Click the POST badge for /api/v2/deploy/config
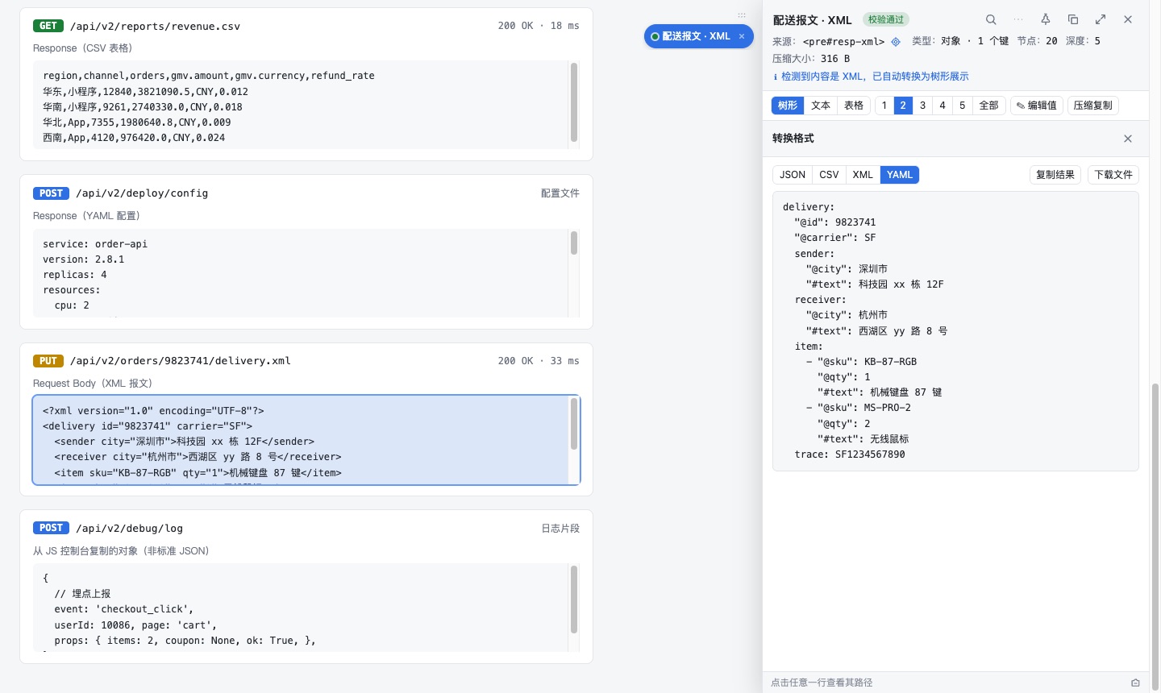The image size is (1161, 693). (51, 193)
